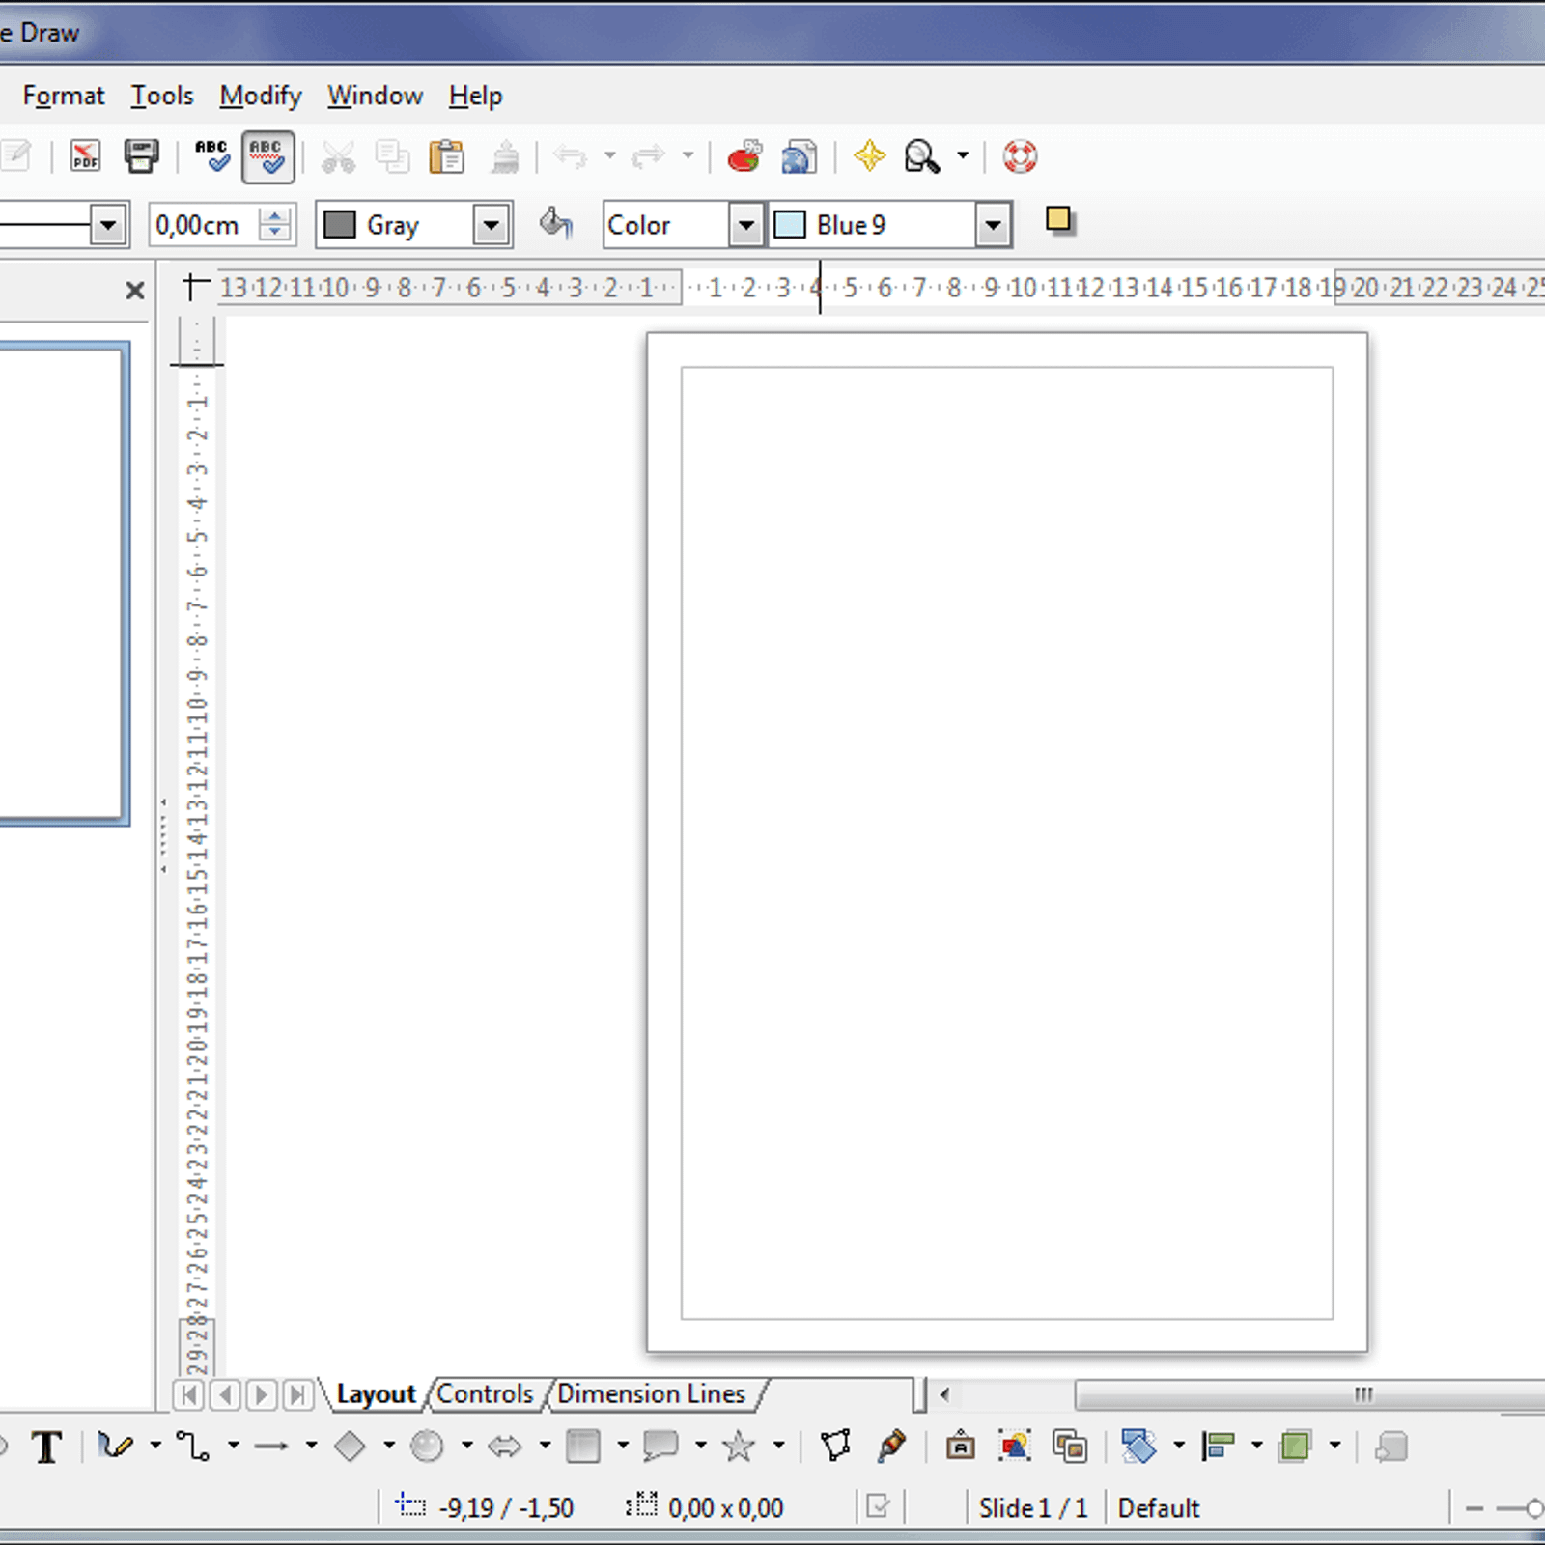The height and width of the screenshot is (1545, 1545).
Task: Click the Format Paintbrush icon
Action: point(505,156)
